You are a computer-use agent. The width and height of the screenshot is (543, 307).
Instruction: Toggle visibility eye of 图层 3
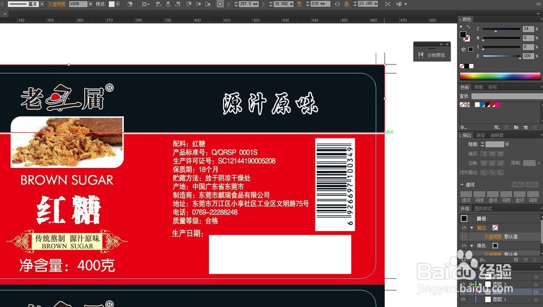point(463,284)
